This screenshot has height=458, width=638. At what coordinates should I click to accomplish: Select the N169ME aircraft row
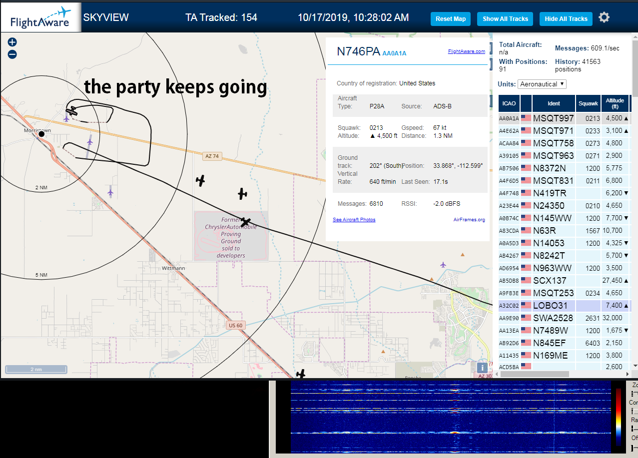[x=565, y=356]
